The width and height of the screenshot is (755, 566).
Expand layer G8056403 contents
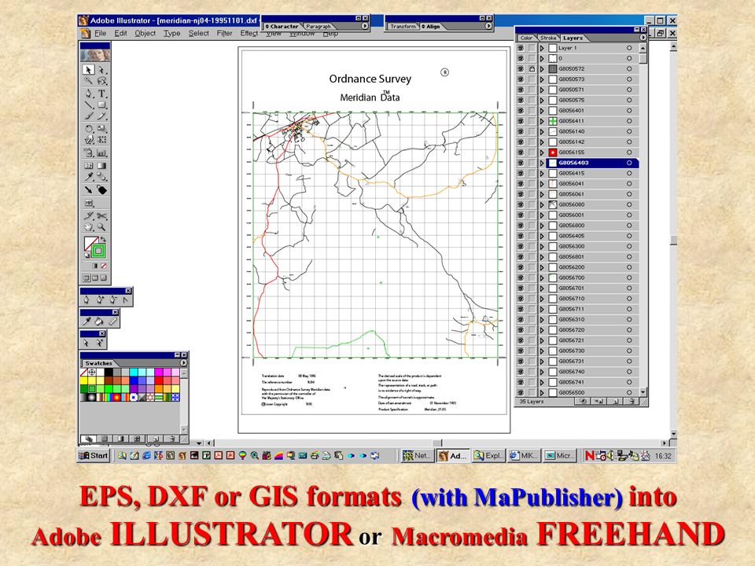[542, 164]
